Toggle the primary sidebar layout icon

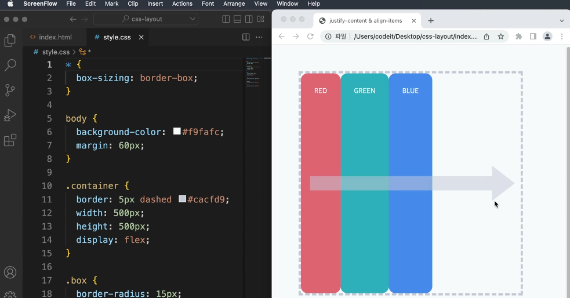(226, 19)
